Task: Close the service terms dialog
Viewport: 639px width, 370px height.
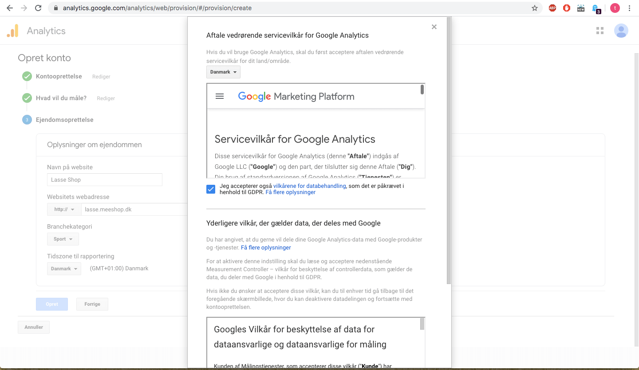Action: pos(434,27)
